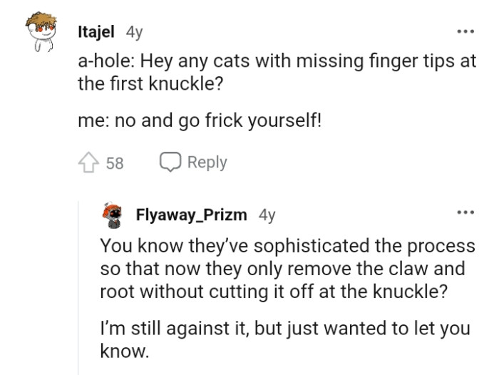Click the "a-hole: Hey any cats" text line
This screenshot has width=499, height=375.
click(x=277, y=62)
